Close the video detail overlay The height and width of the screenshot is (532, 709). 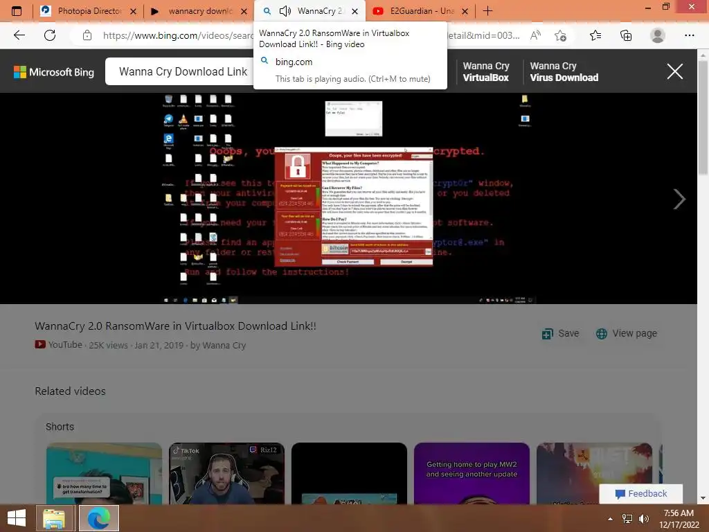click(x=674, y=71)
